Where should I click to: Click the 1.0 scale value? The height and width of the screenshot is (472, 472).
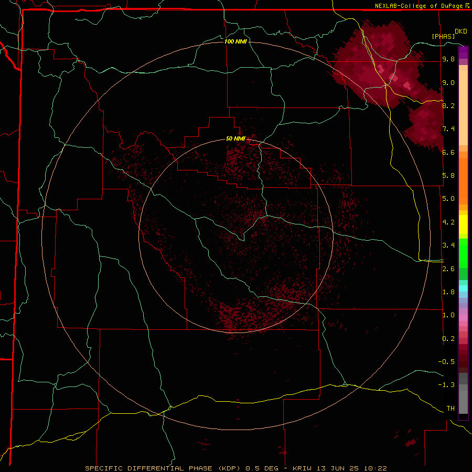pos(448,315)
